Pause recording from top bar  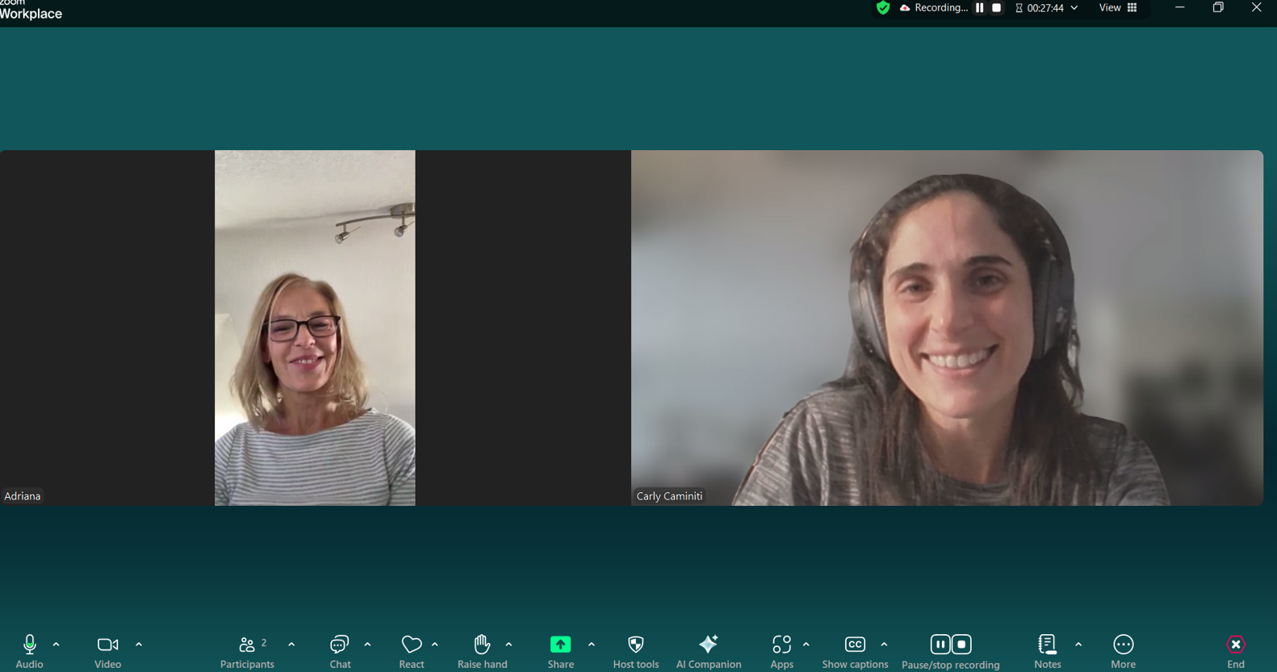(x=980, y=8)
